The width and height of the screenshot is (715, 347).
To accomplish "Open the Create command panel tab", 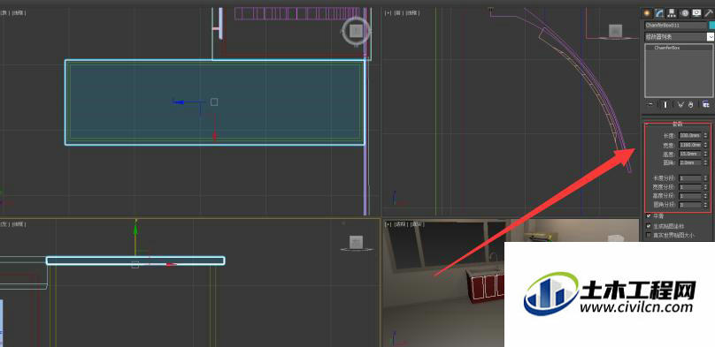I will point(647,13).
